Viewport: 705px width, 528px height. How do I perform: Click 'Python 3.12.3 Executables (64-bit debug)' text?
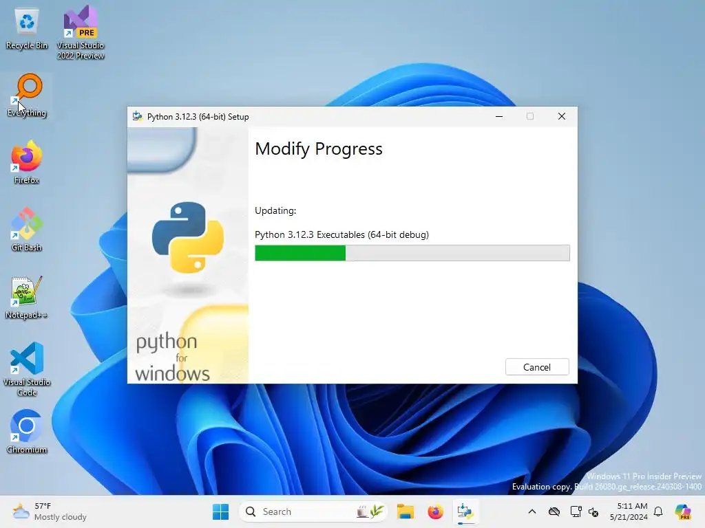341,234
